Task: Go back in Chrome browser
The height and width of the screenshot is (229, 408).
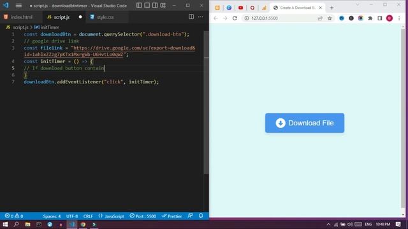Action: [215, 18]
